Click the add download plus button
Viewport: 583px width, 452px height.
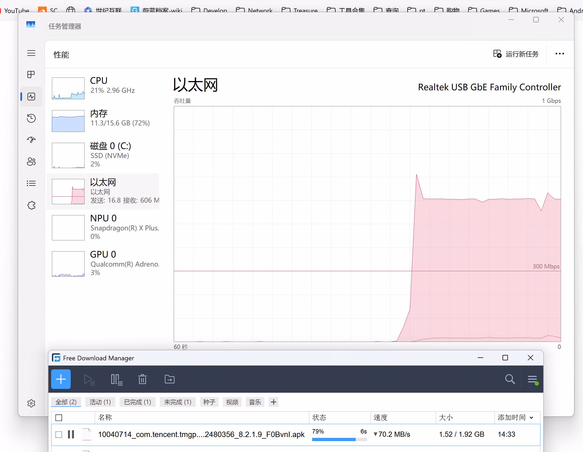(61, 379)
